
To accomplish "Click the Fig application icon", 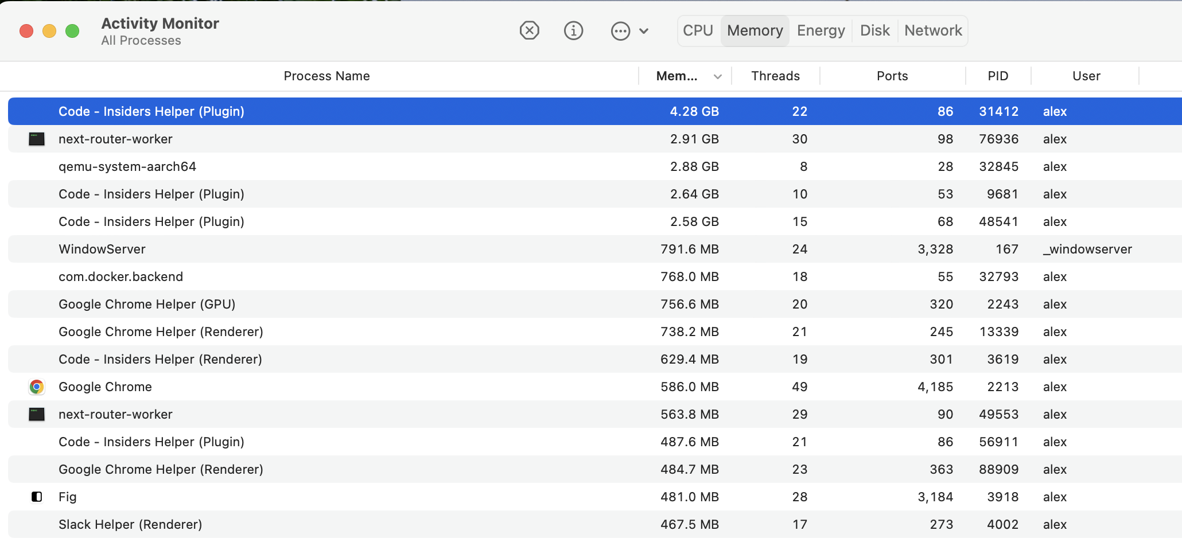I will 37,497.
